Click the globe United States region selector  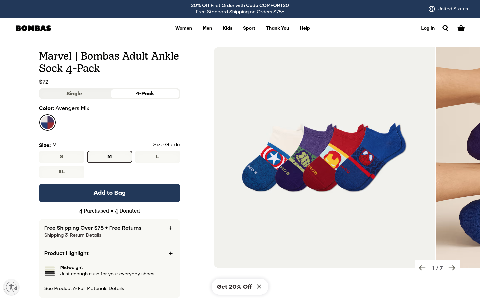(448, 9)
